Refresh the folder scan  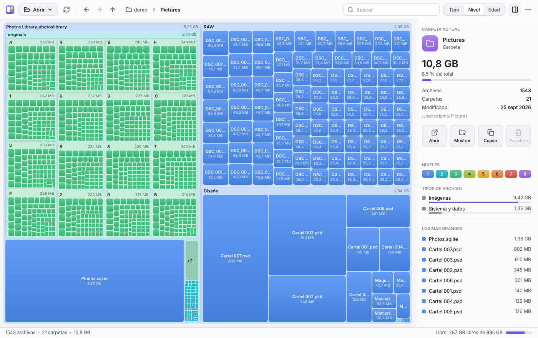pos(66,10)
